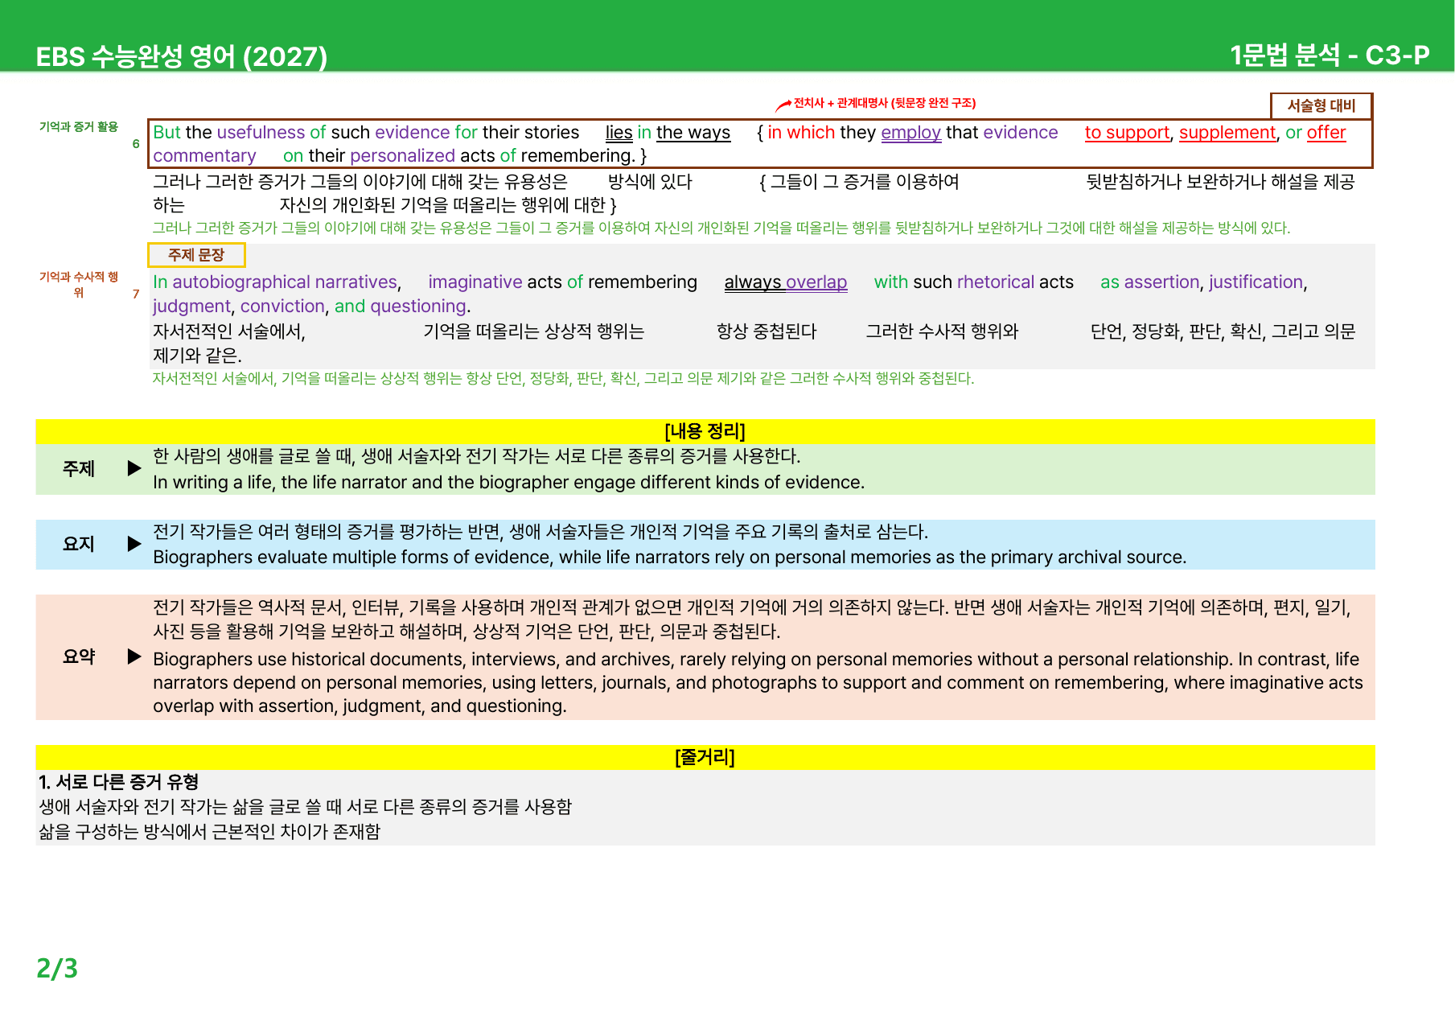Image resolution: width=1455 pixels, height=1029 pixels.
Task: Click the arrow beside 주제 label
Action: (x=134, y=468)
